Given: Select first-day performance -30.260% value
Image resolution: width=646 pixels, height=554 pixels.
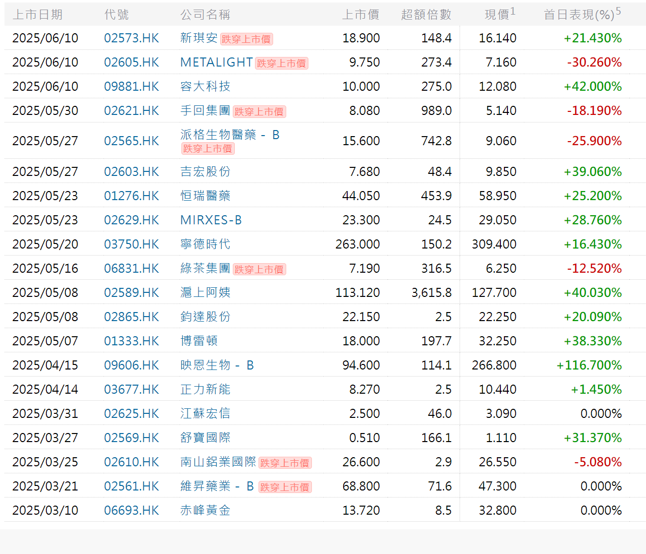Looking at the screenshot, I should [595, 63].
